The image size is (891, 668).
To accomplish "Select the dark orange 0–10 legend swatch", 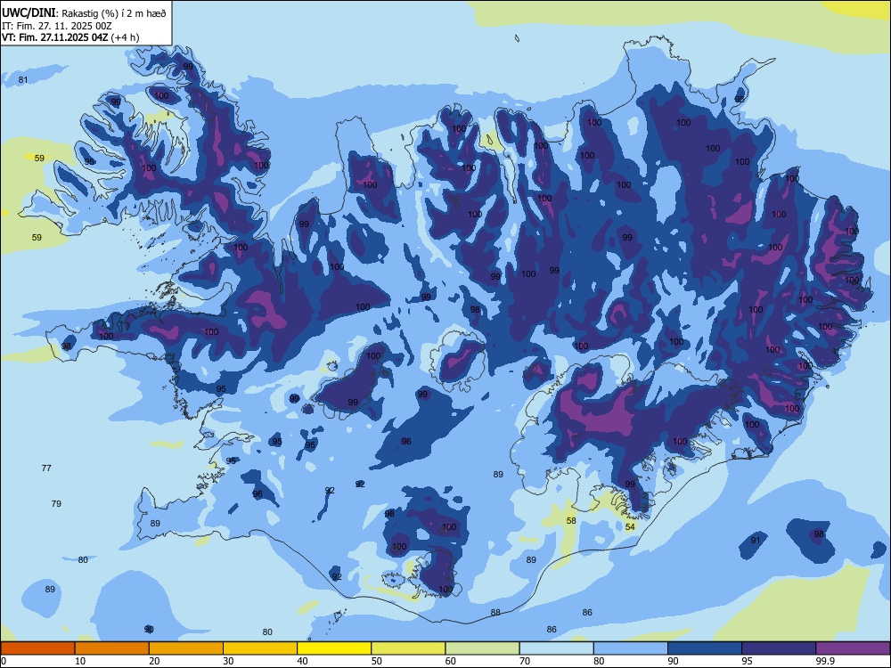I will pos(37,648).
